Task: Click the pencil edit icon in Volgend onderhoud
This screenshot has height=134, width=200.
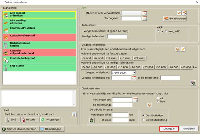Action: (183, 49)
